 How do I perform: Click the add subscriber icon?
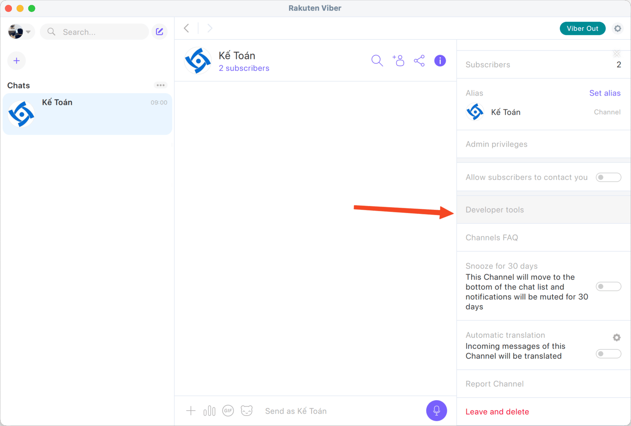coord(398,61)
